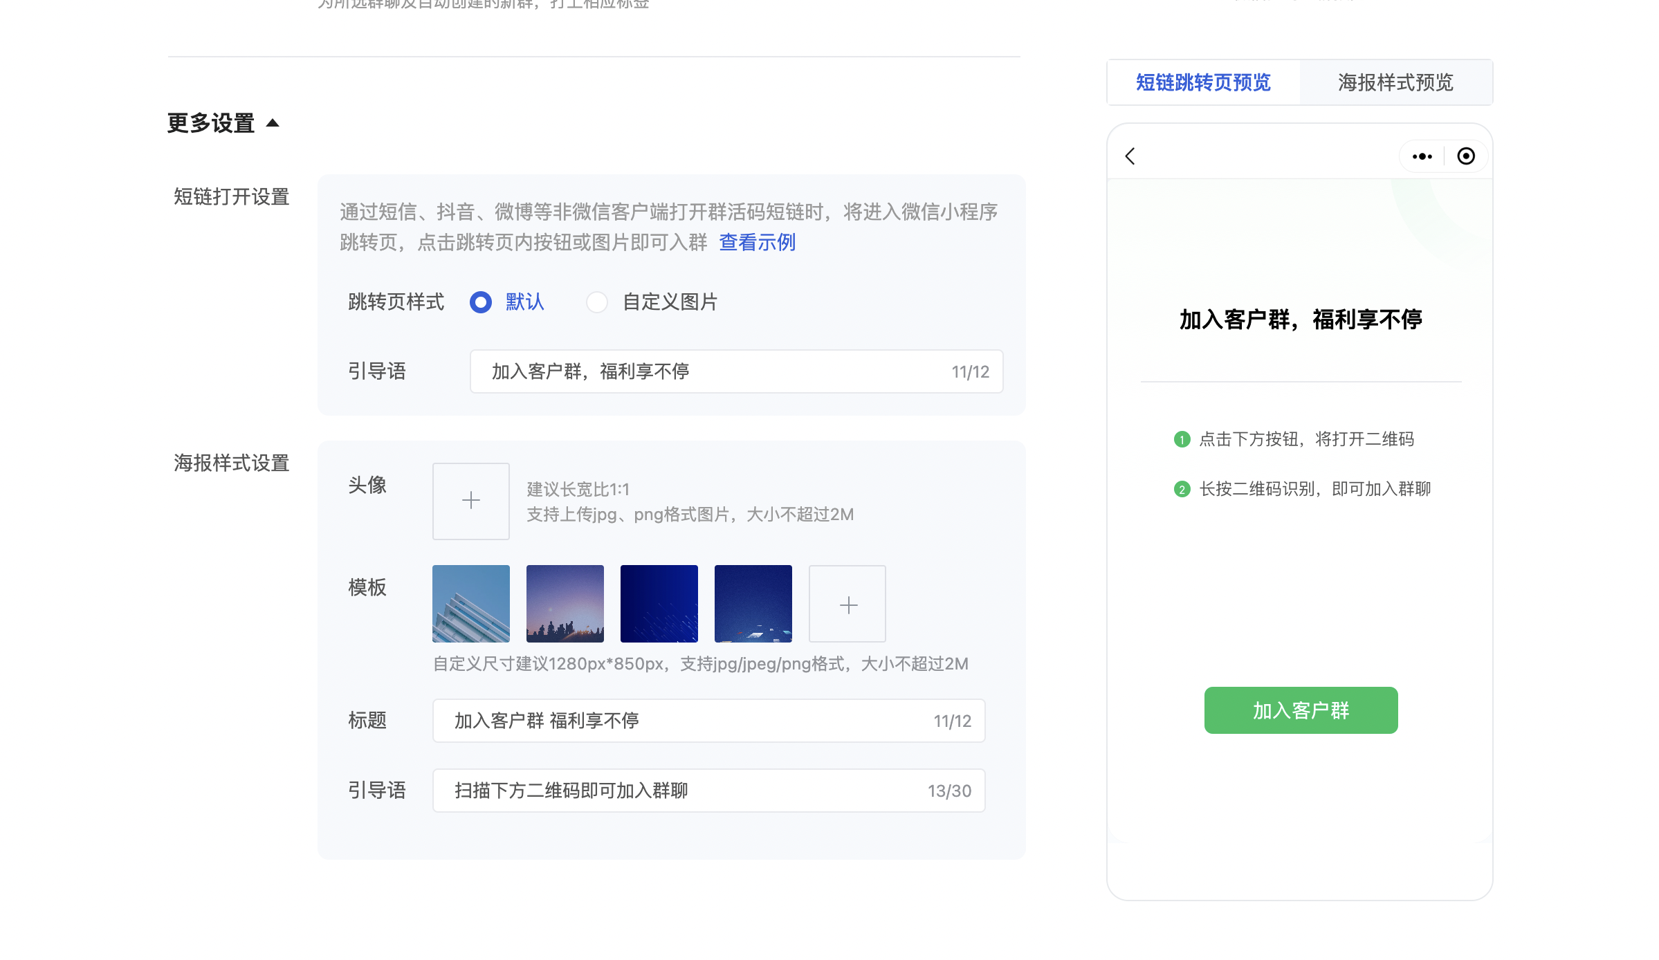The height and width of the screenshot is (960, 1659).
Task: Tap the circular close target icon in preview
Action: click(x=1466, y=156)
